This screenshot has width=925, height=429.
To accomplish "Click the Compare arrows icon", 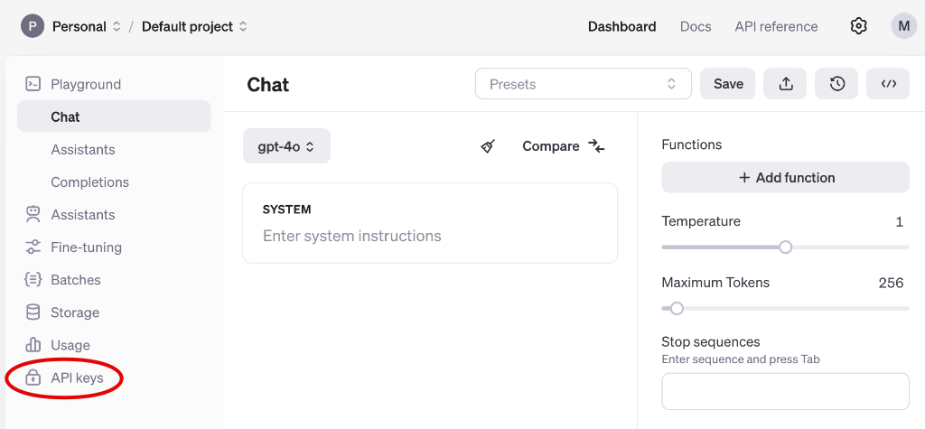I will pyautogui.click(x=596, y=146).
